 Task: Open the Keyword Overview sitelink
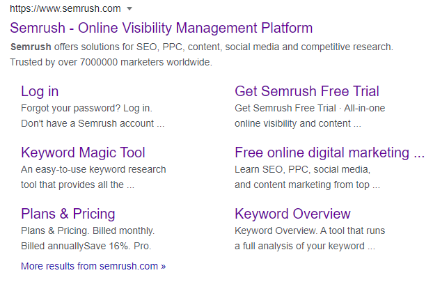coord(292,214)
